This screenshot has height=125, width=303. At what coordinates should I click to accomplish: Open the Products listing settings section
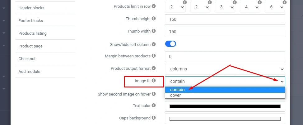point(33,33)
